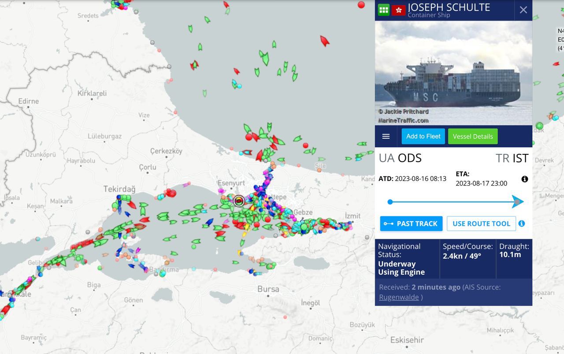The width and height of the screenshot is (564, 354).
Task: Click the track icon on the Past Track button
Action: 388,224
